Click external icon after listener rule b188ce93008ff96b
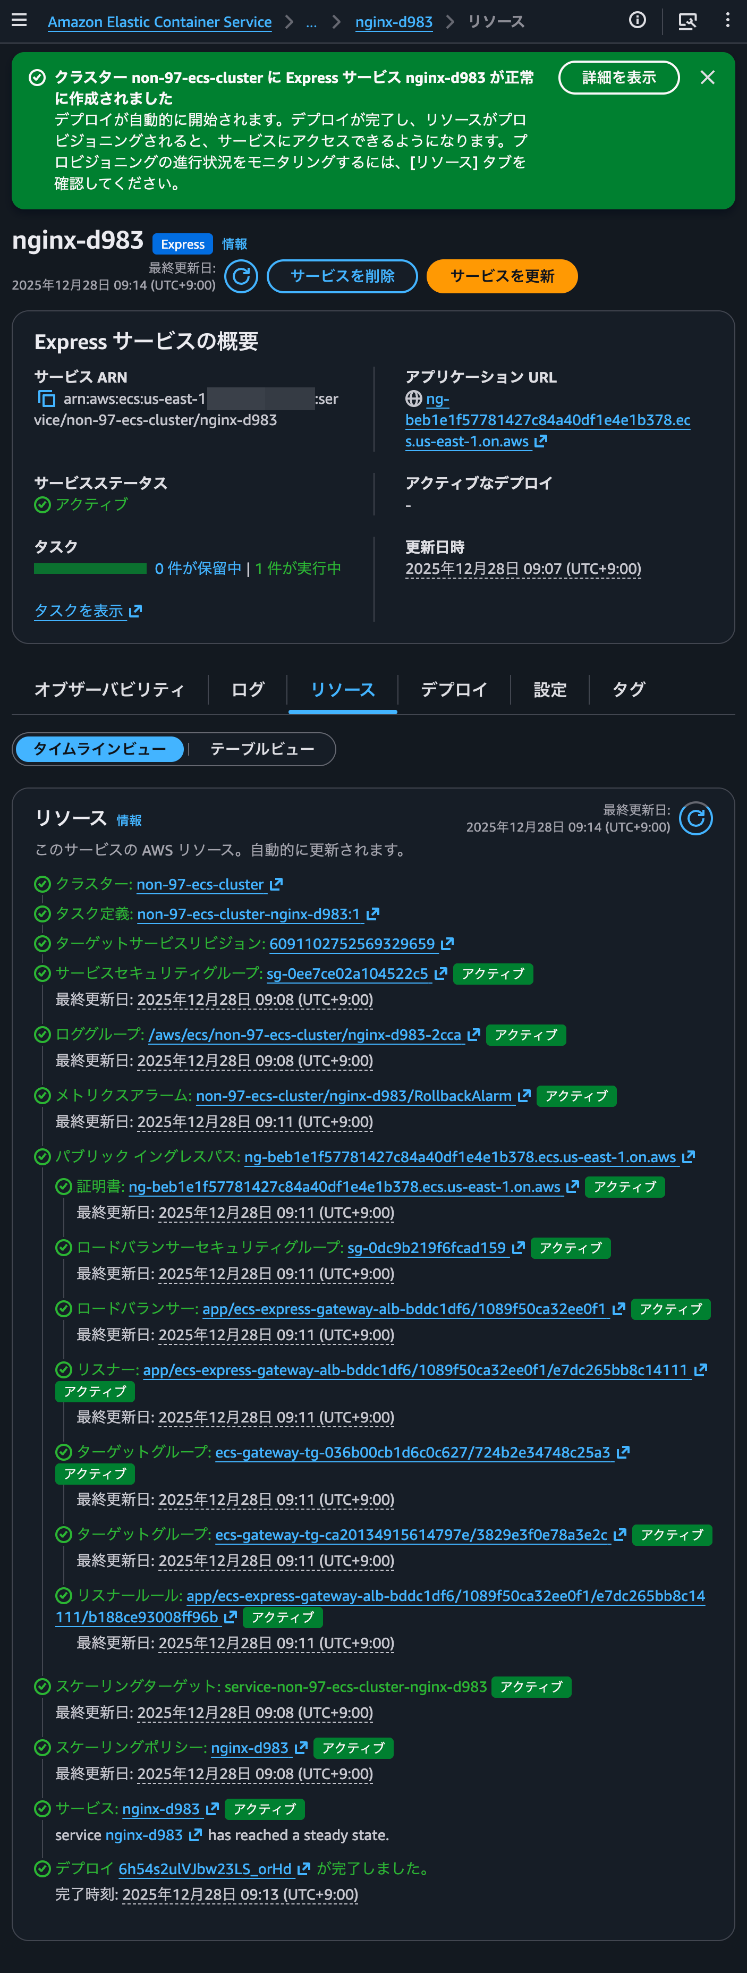Screen dimensions: 747x1973 (231, 1617)
